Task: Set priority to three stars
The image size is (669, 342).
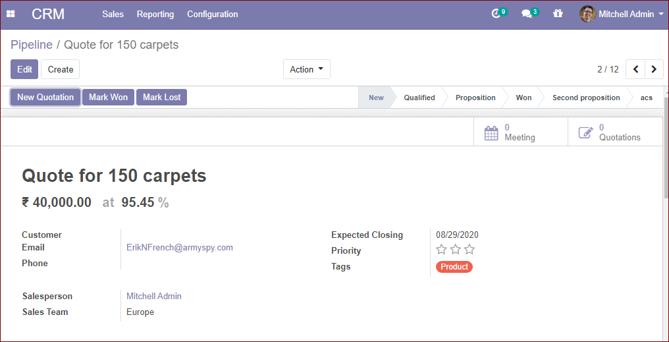Action: click(469, 249)
